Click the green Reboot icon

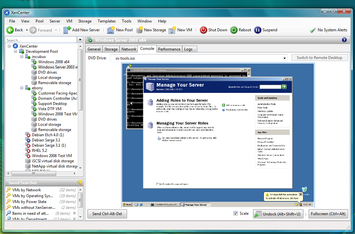point(234,30)
